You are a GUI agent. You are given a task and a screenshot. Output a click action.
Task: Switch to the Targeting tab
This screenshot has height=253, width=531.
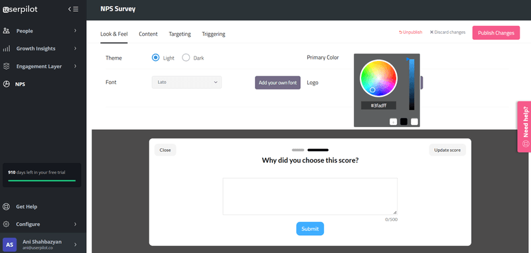(180, 34)
